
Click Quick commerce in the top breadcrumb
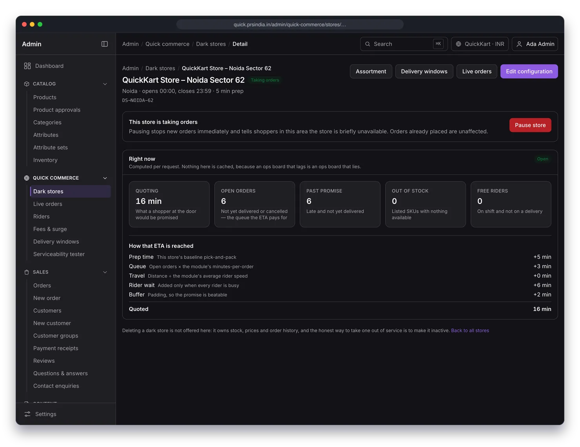(x=167, y=44)
